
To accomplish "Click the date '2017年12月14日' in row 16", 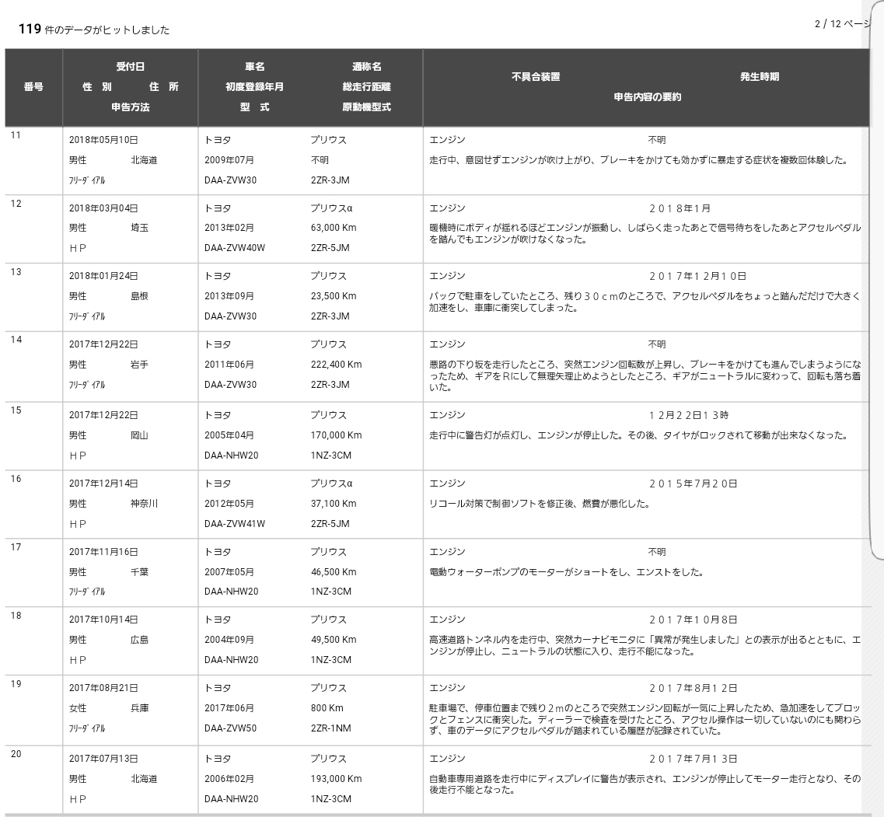I will tap(103, 484).
